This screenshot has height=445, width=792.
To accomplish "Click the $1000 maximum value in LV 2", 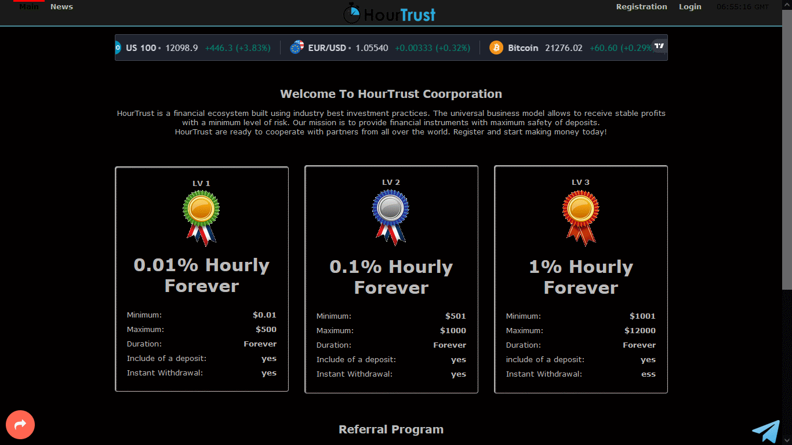I will point(453,331).
